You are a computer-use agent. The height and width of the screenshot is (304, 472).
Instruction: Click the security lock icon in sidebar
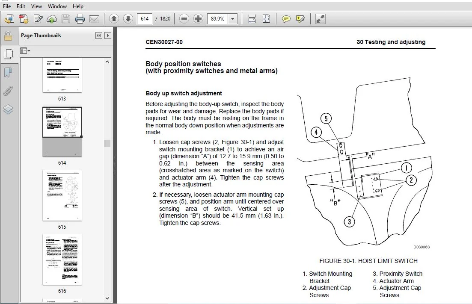(8, 36)
